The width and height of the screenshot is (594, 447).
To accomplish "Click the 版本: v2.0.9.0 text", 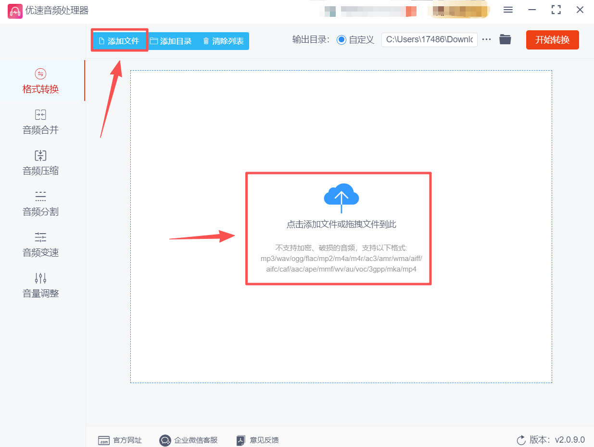I will (x=557, y=440).
